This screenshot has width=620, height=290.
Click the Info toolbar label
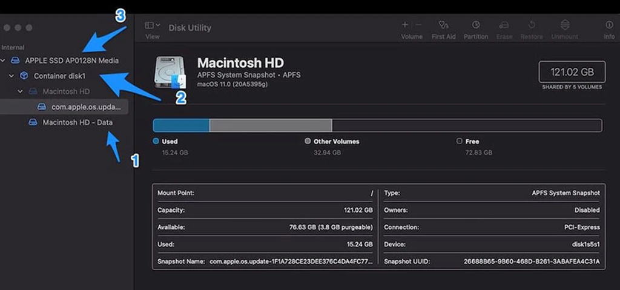click(x=609, y=36)
